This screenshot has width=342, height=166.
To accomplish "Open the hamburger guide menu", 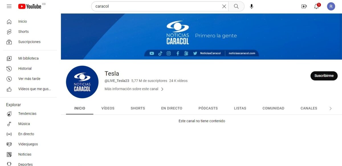I will pyautogui.click(x=9, y=6).
